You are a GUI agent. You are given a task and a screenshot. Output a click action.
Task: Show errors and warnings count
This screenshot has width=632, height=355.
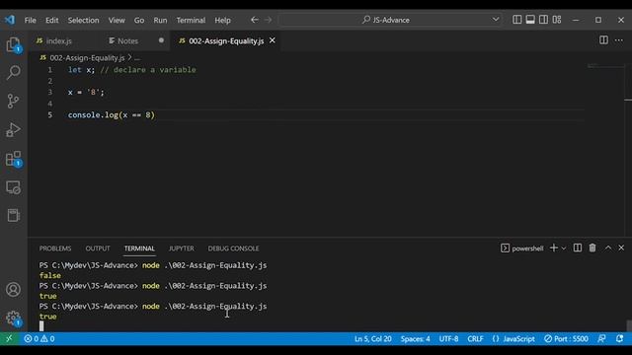(39, 339)
